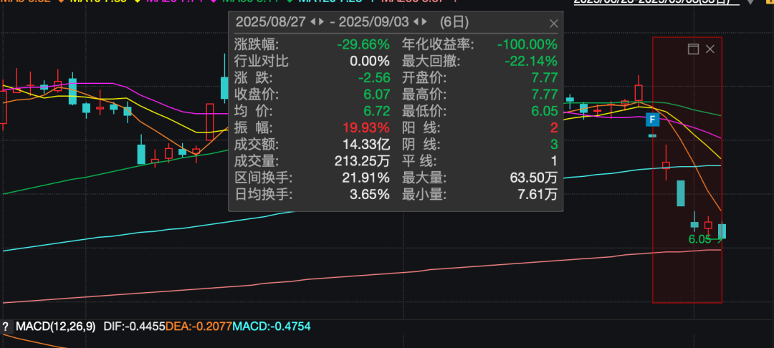This screenshot has width=774, height=348.
Task: Move start date 2025/08/27 one day back
Action: tap(311, 22)
